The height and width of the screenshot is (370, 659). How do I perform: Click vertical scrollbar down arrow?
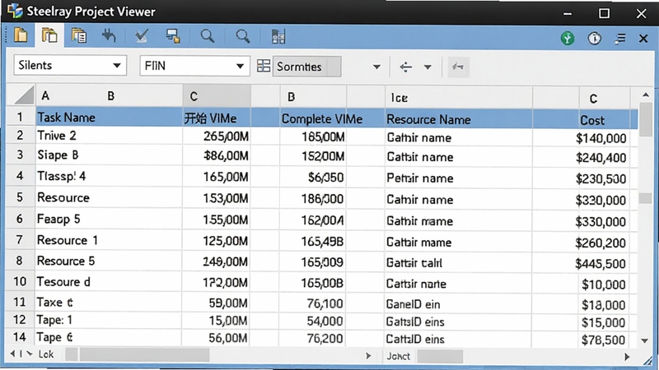645,340
